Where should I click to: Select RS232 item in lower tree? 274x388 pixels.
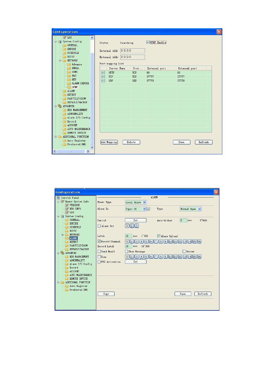coord(73,231)
